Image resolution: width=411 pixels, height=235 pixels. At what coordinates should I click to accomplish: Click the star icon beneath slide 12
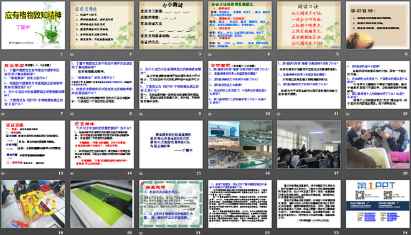[x=347, y=114]
